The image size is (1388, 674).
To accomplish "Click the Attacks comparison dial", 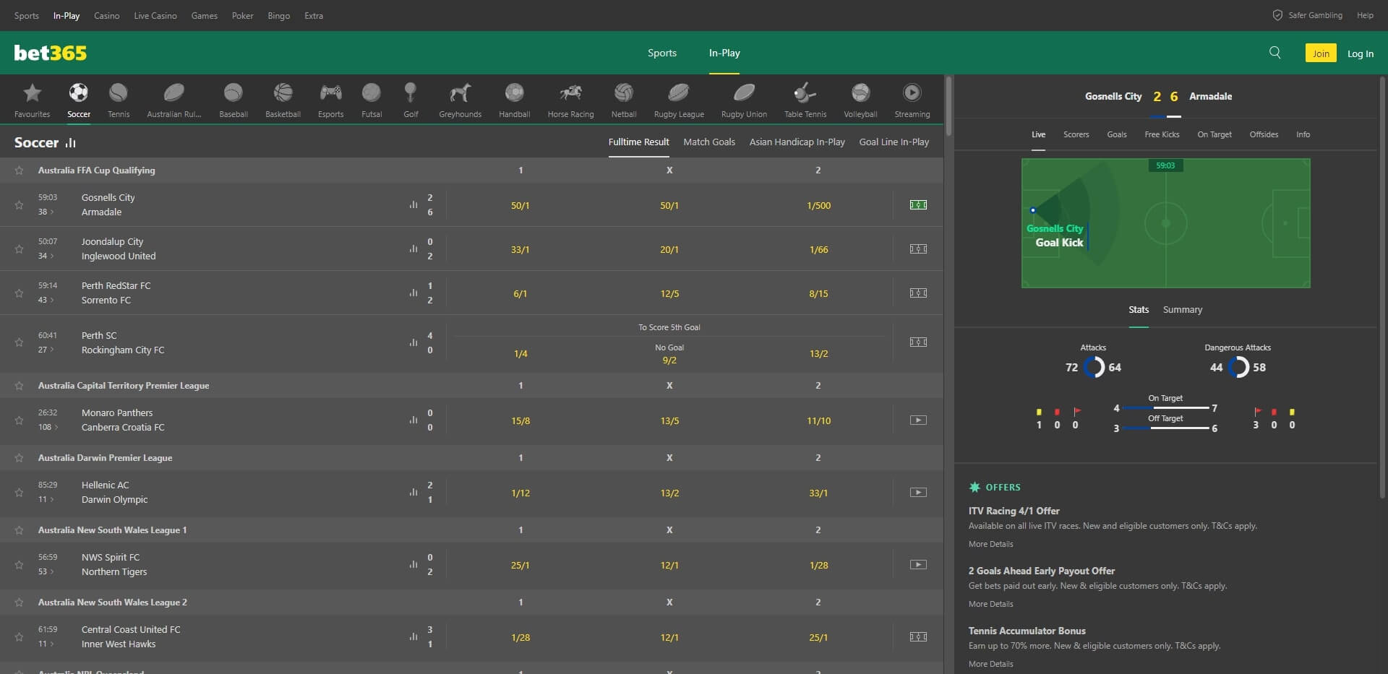I will tap(1094, 367).
